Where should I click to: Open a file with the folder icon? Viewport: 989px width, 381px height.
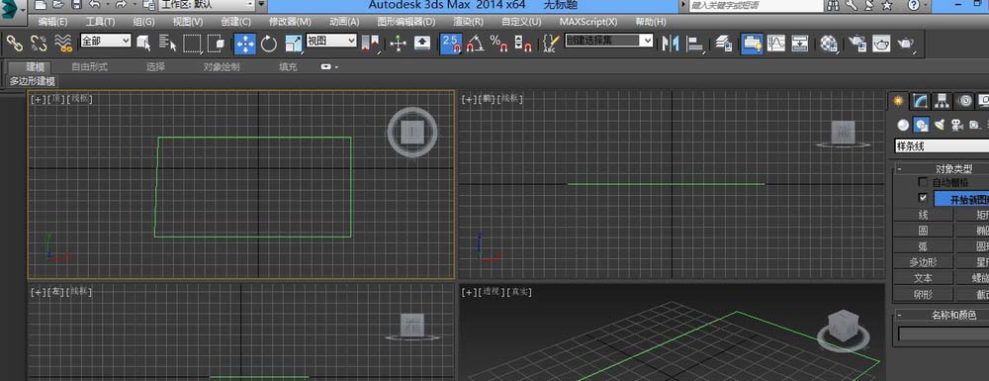[x=58, y=5]
